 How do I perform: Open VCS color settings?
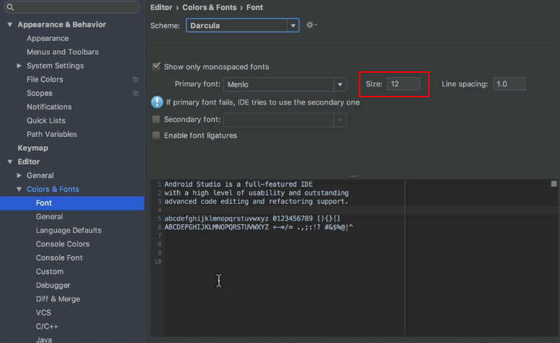click(43, 313)
